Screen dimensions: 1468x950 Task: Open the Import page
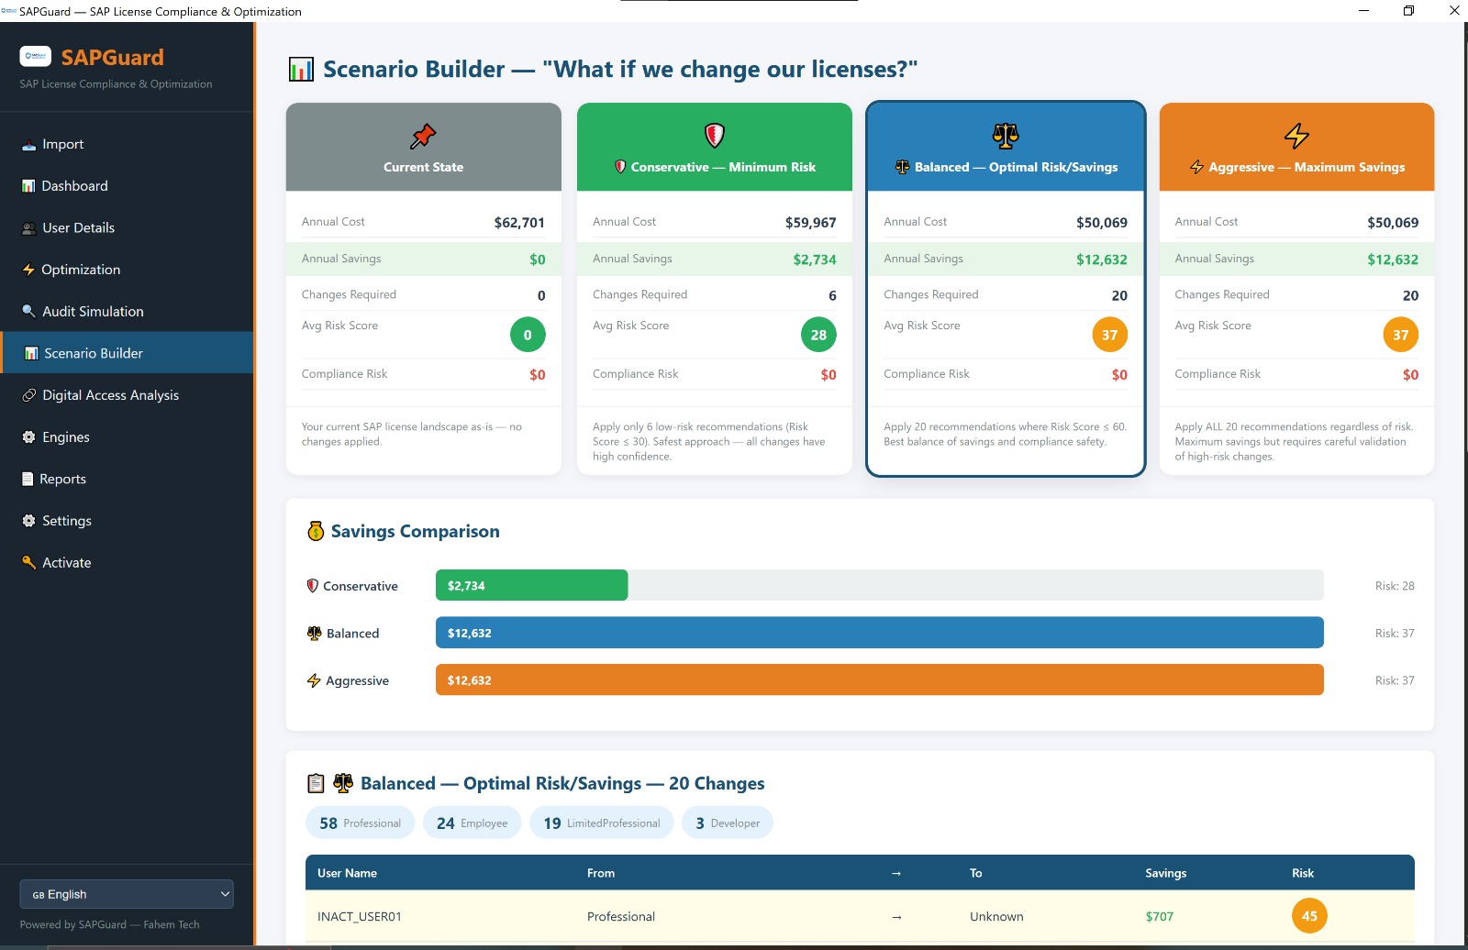tap(127, 144)
